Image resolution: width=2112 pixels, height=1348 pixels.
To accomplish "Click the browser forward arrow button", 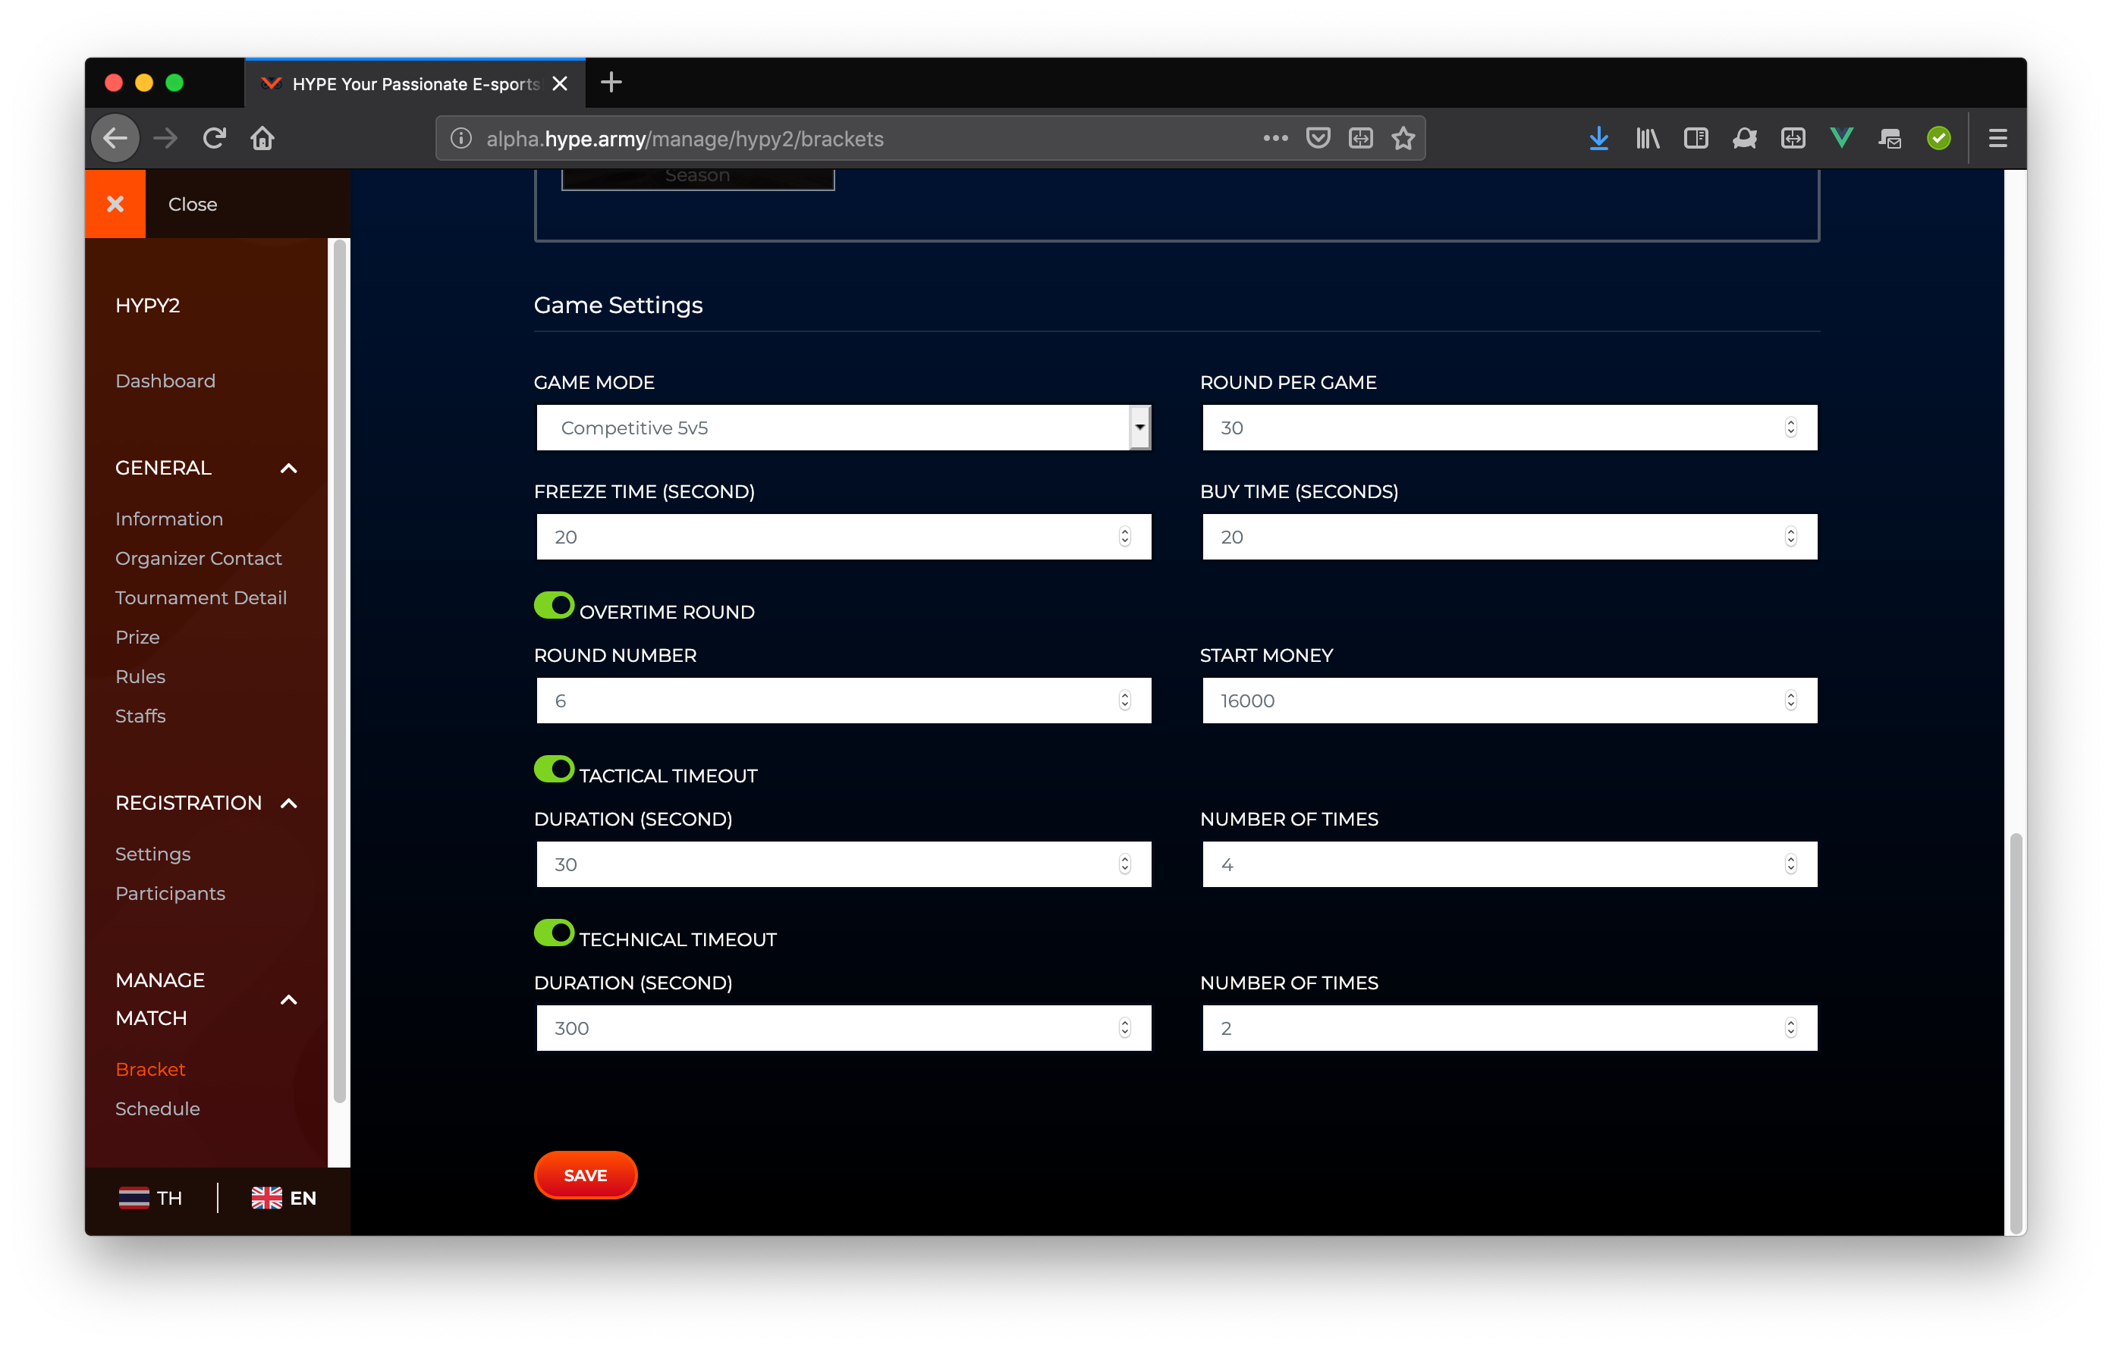I will point(166,139).
